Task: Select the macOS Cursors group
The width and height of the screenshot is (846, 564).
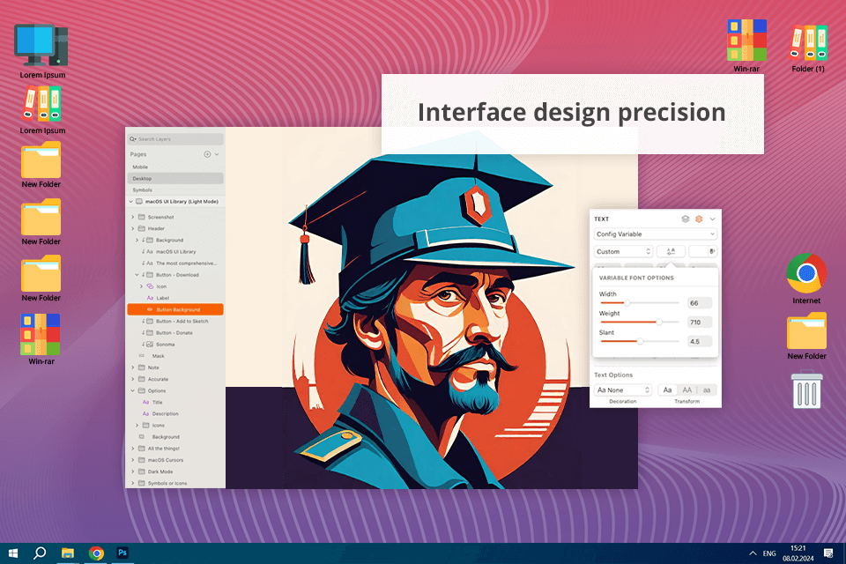Action: [175, 460]
